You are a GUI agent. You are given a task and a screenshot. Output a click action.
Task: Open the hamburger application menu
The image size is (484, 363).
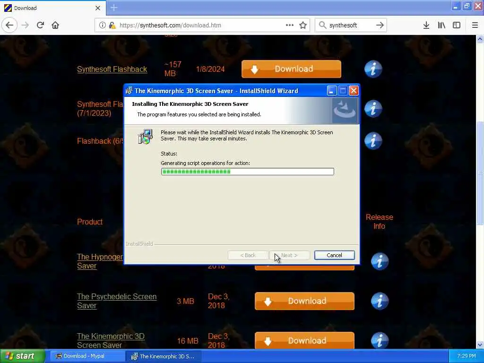(475, 25)
